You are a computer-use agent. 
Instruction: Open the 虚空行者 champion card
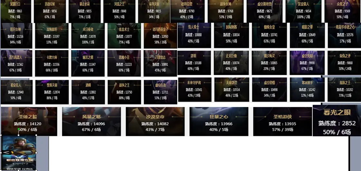click(160, 92)
